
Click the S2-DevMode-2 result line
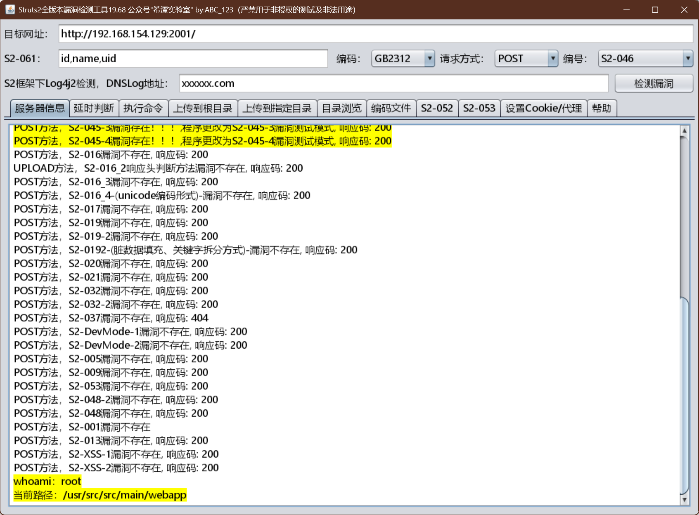click(130, 345)
